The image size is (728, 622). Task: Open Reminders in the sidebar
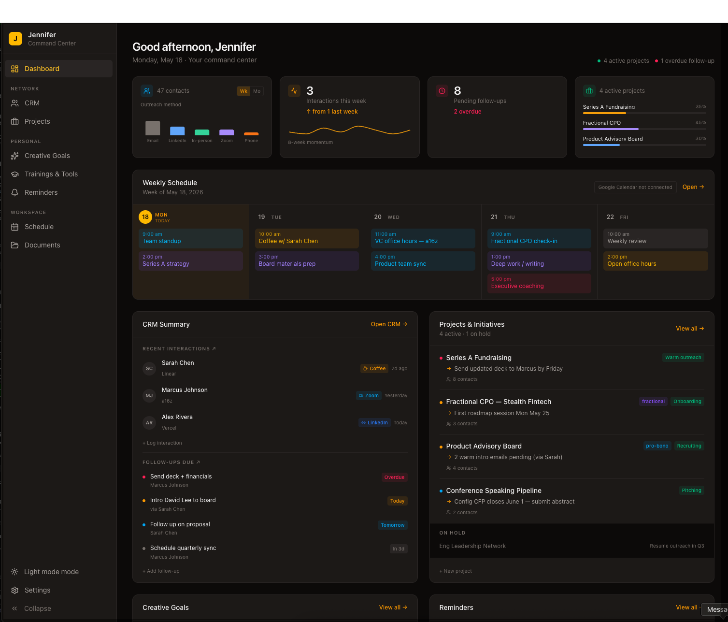click(x=58, y=192)
